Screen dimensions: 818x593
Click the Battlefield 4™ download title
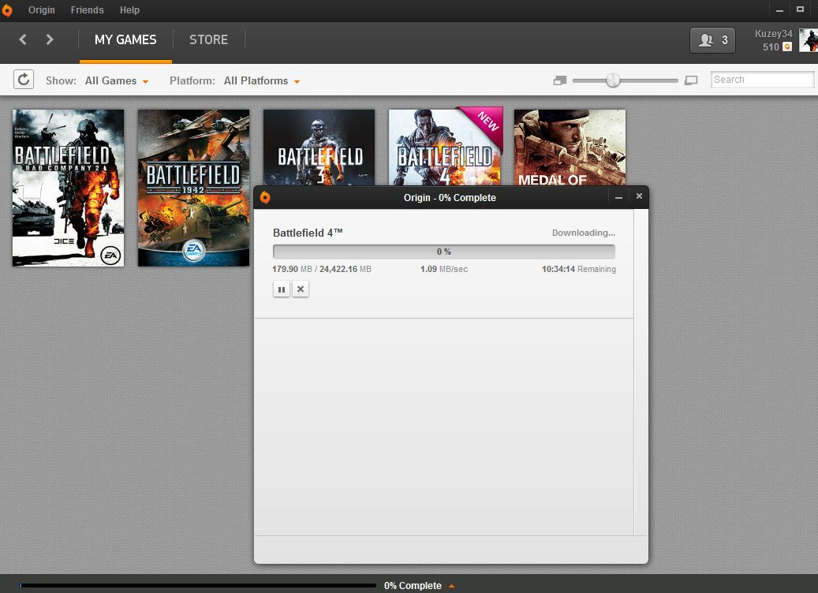point(308,233)
